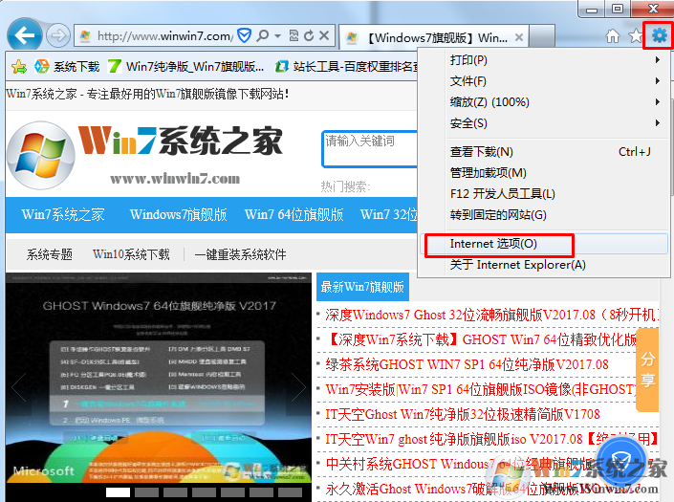674x502 pixels.
Task: Click the 系统专题 sub-navigation link
Action: coord(50,254)
